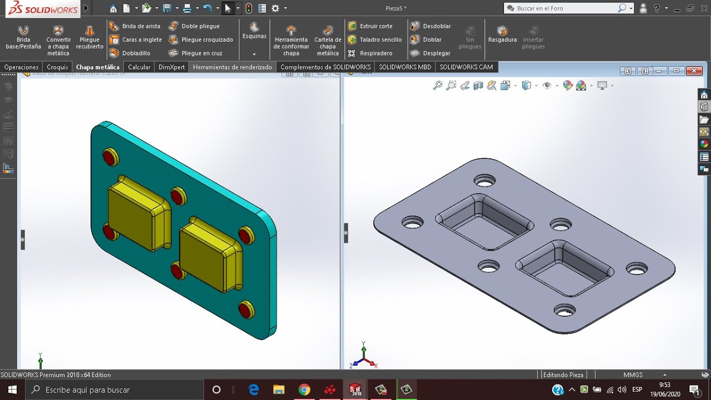This screenshot has height=400, width=711.
Task: Switch to the Croquis tab
Action: (x=57, y=67)
